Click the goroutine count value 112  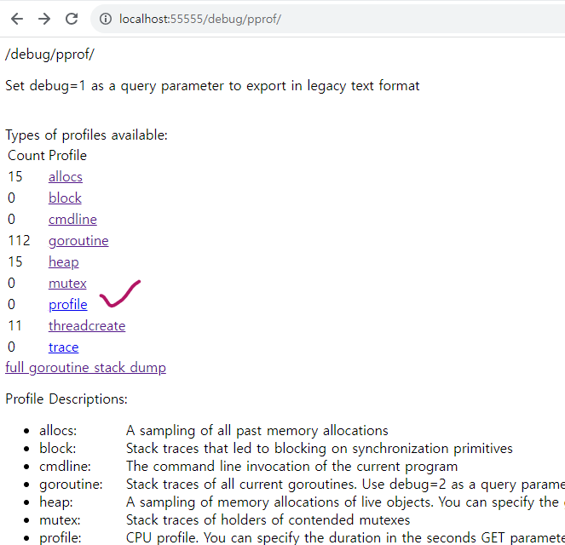click(x=20, y=241)
